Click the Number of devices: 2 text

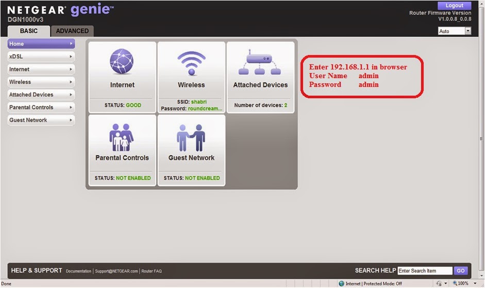point(261,105)
